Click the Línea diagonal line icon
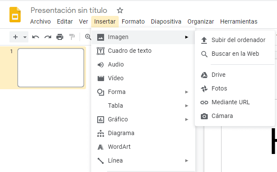 pyautogui.click(x=101, y=161)
